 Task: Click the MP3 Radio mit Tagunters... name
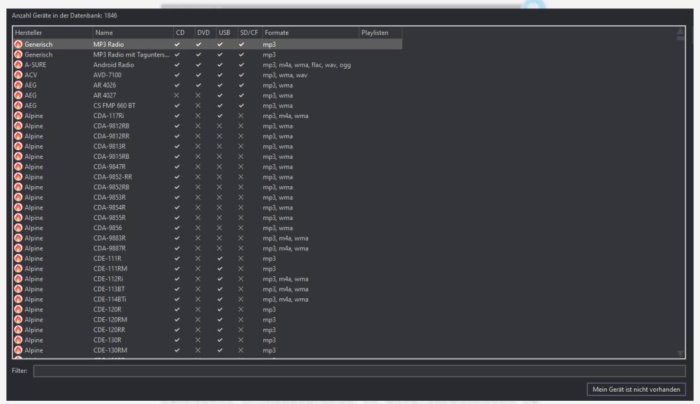click(131, 54)
